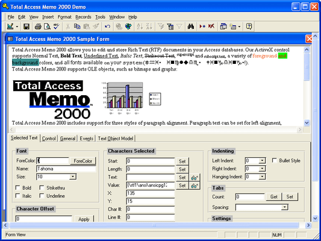Sort Ascending with A-Z icon
321x241 pixels.
140,27
